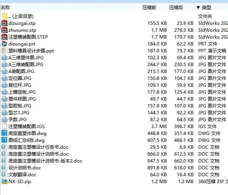Click the PPT 演示文稿 type cell
This screenshot has height=195, width=228.
(x=212, y=51)
